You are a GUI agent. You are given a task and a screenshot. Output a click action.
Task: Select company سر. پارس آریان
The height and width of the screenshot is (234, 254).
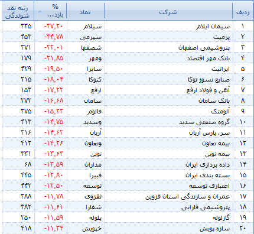tap(209, 133)
